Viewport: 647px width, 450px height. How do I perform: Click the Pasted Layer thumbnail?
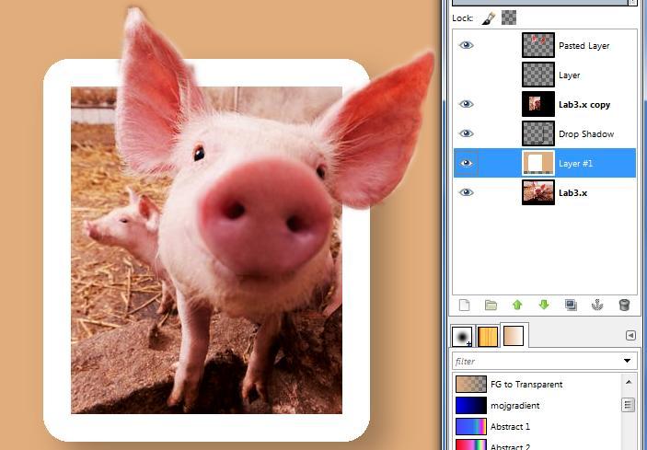point(538,45)
